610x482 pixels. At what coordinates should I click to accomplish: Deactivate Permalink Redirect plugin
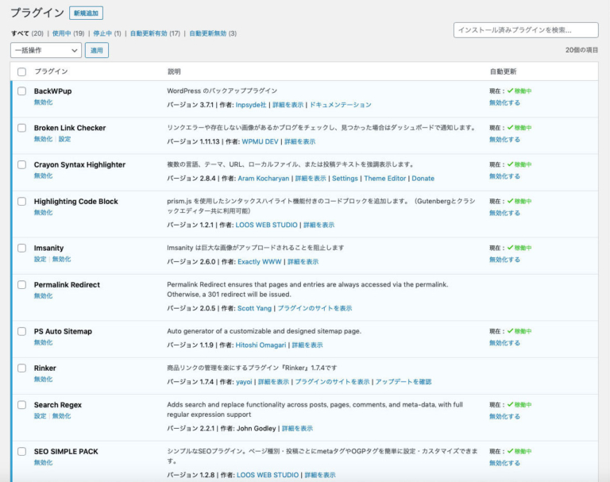(x=43, y=296)
